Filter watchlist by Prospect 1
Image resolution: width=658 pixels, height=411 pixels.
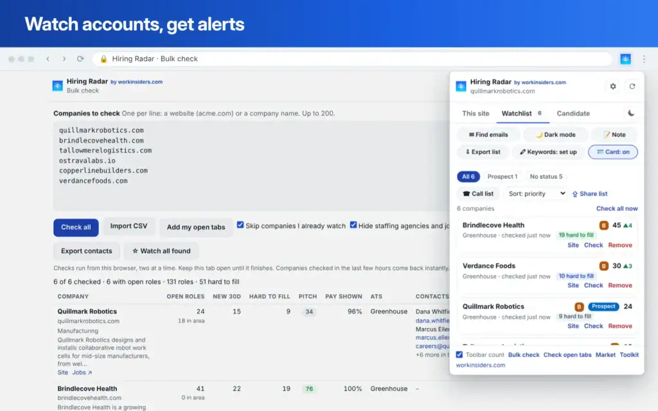point(502,177)
